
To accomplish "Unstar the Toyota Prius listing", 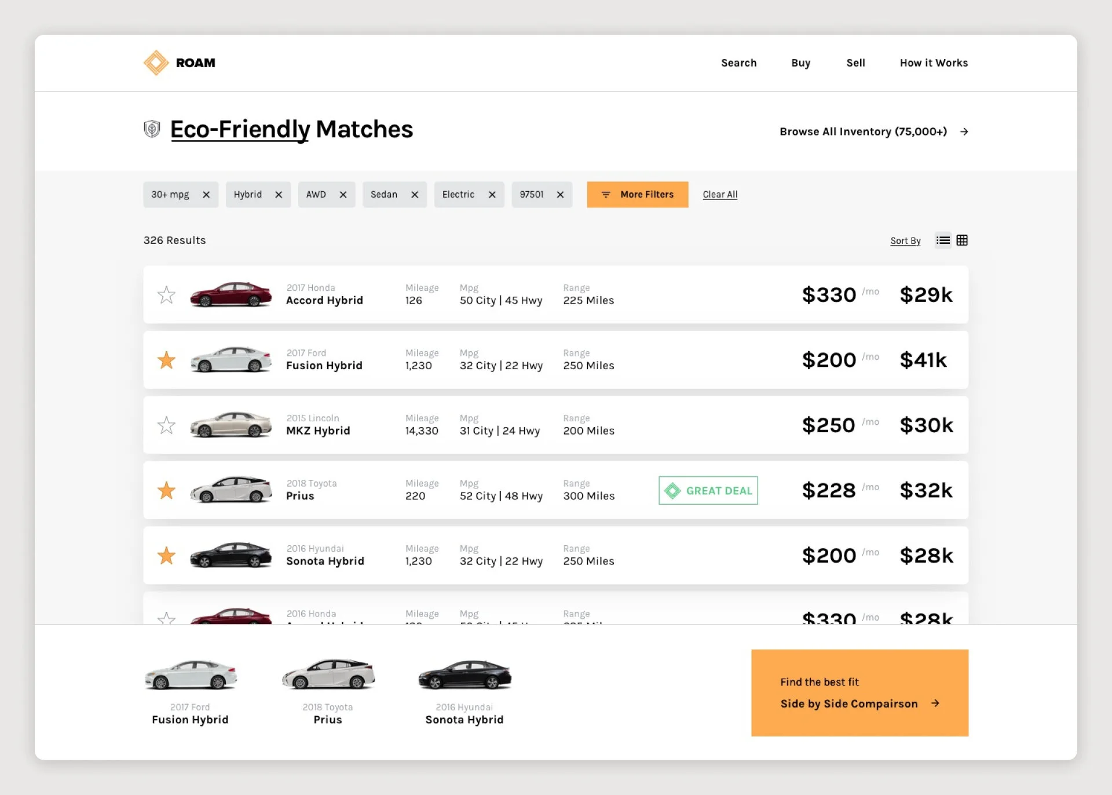I will pyautogui.click(x=166, y=490).
